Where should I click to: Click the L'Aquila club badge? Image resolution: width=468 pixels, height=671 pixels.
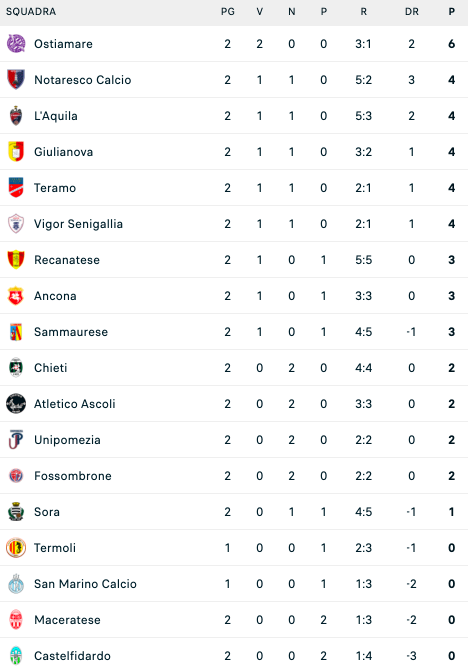[x=16, y=115]
